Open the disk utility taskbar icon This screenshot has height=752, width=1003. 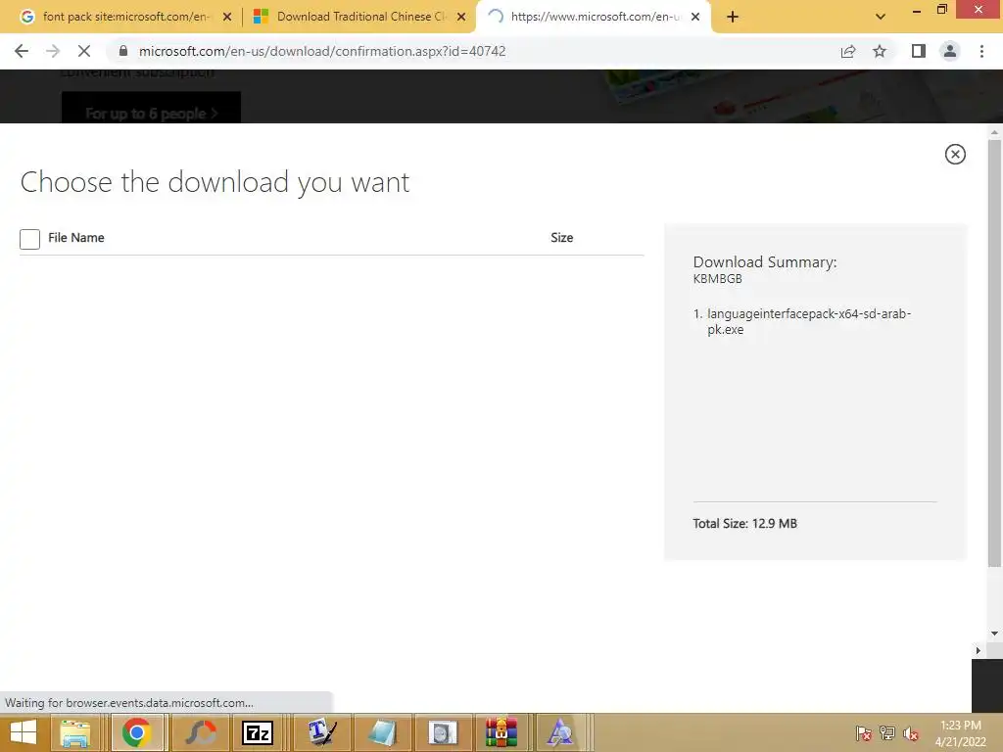[x=442, y=732]
